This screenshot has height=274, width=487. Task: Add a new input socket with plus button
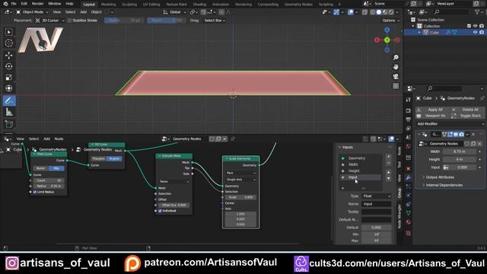point(388,157)
